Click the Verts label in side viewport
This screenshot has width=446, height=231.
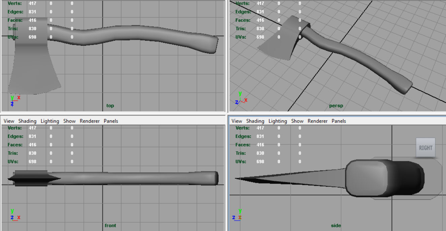pos(243,128)
